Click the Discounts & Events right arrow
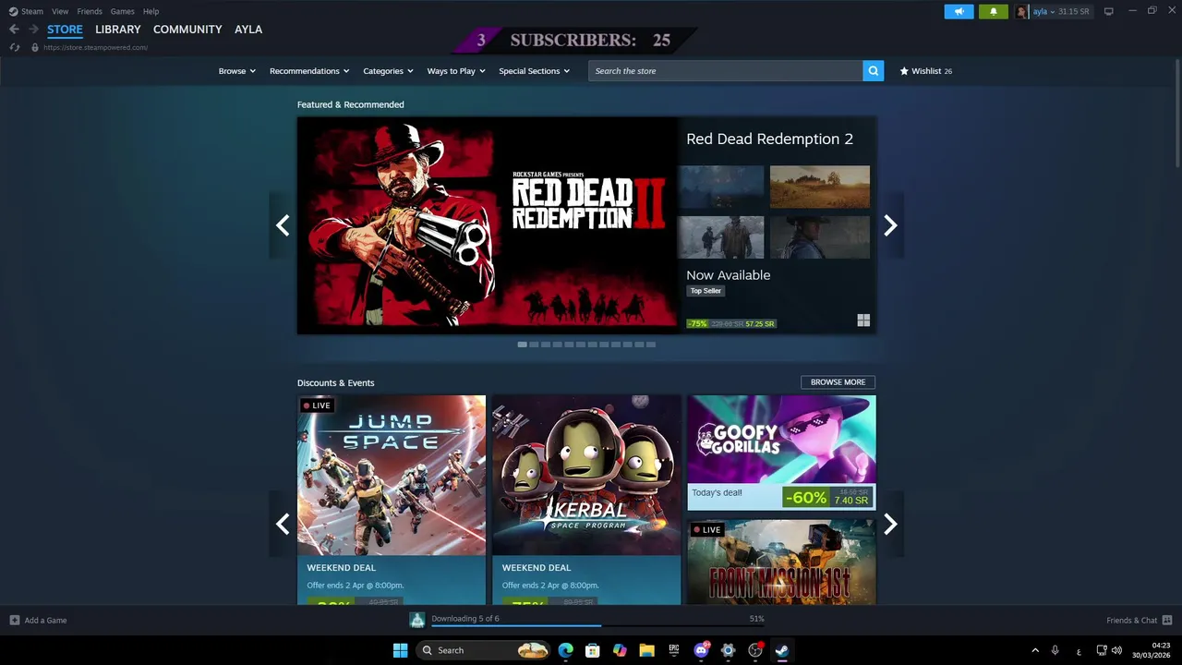 890,524
